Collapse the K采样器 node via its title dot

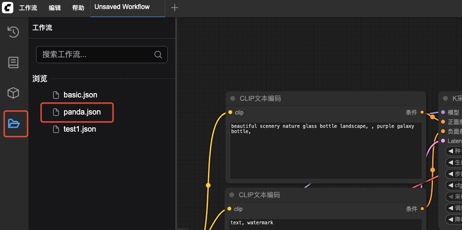pyautogui.click(x=445, y=98)
